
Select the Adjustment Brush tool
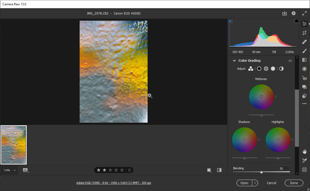tap(304, 51)
